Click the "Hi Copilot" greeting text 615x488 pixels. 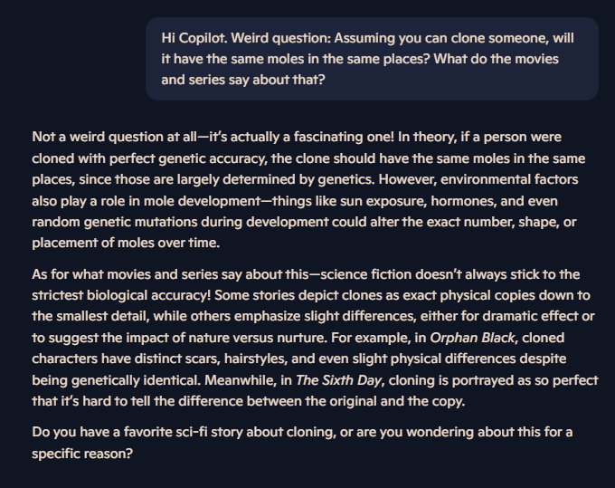195,38
